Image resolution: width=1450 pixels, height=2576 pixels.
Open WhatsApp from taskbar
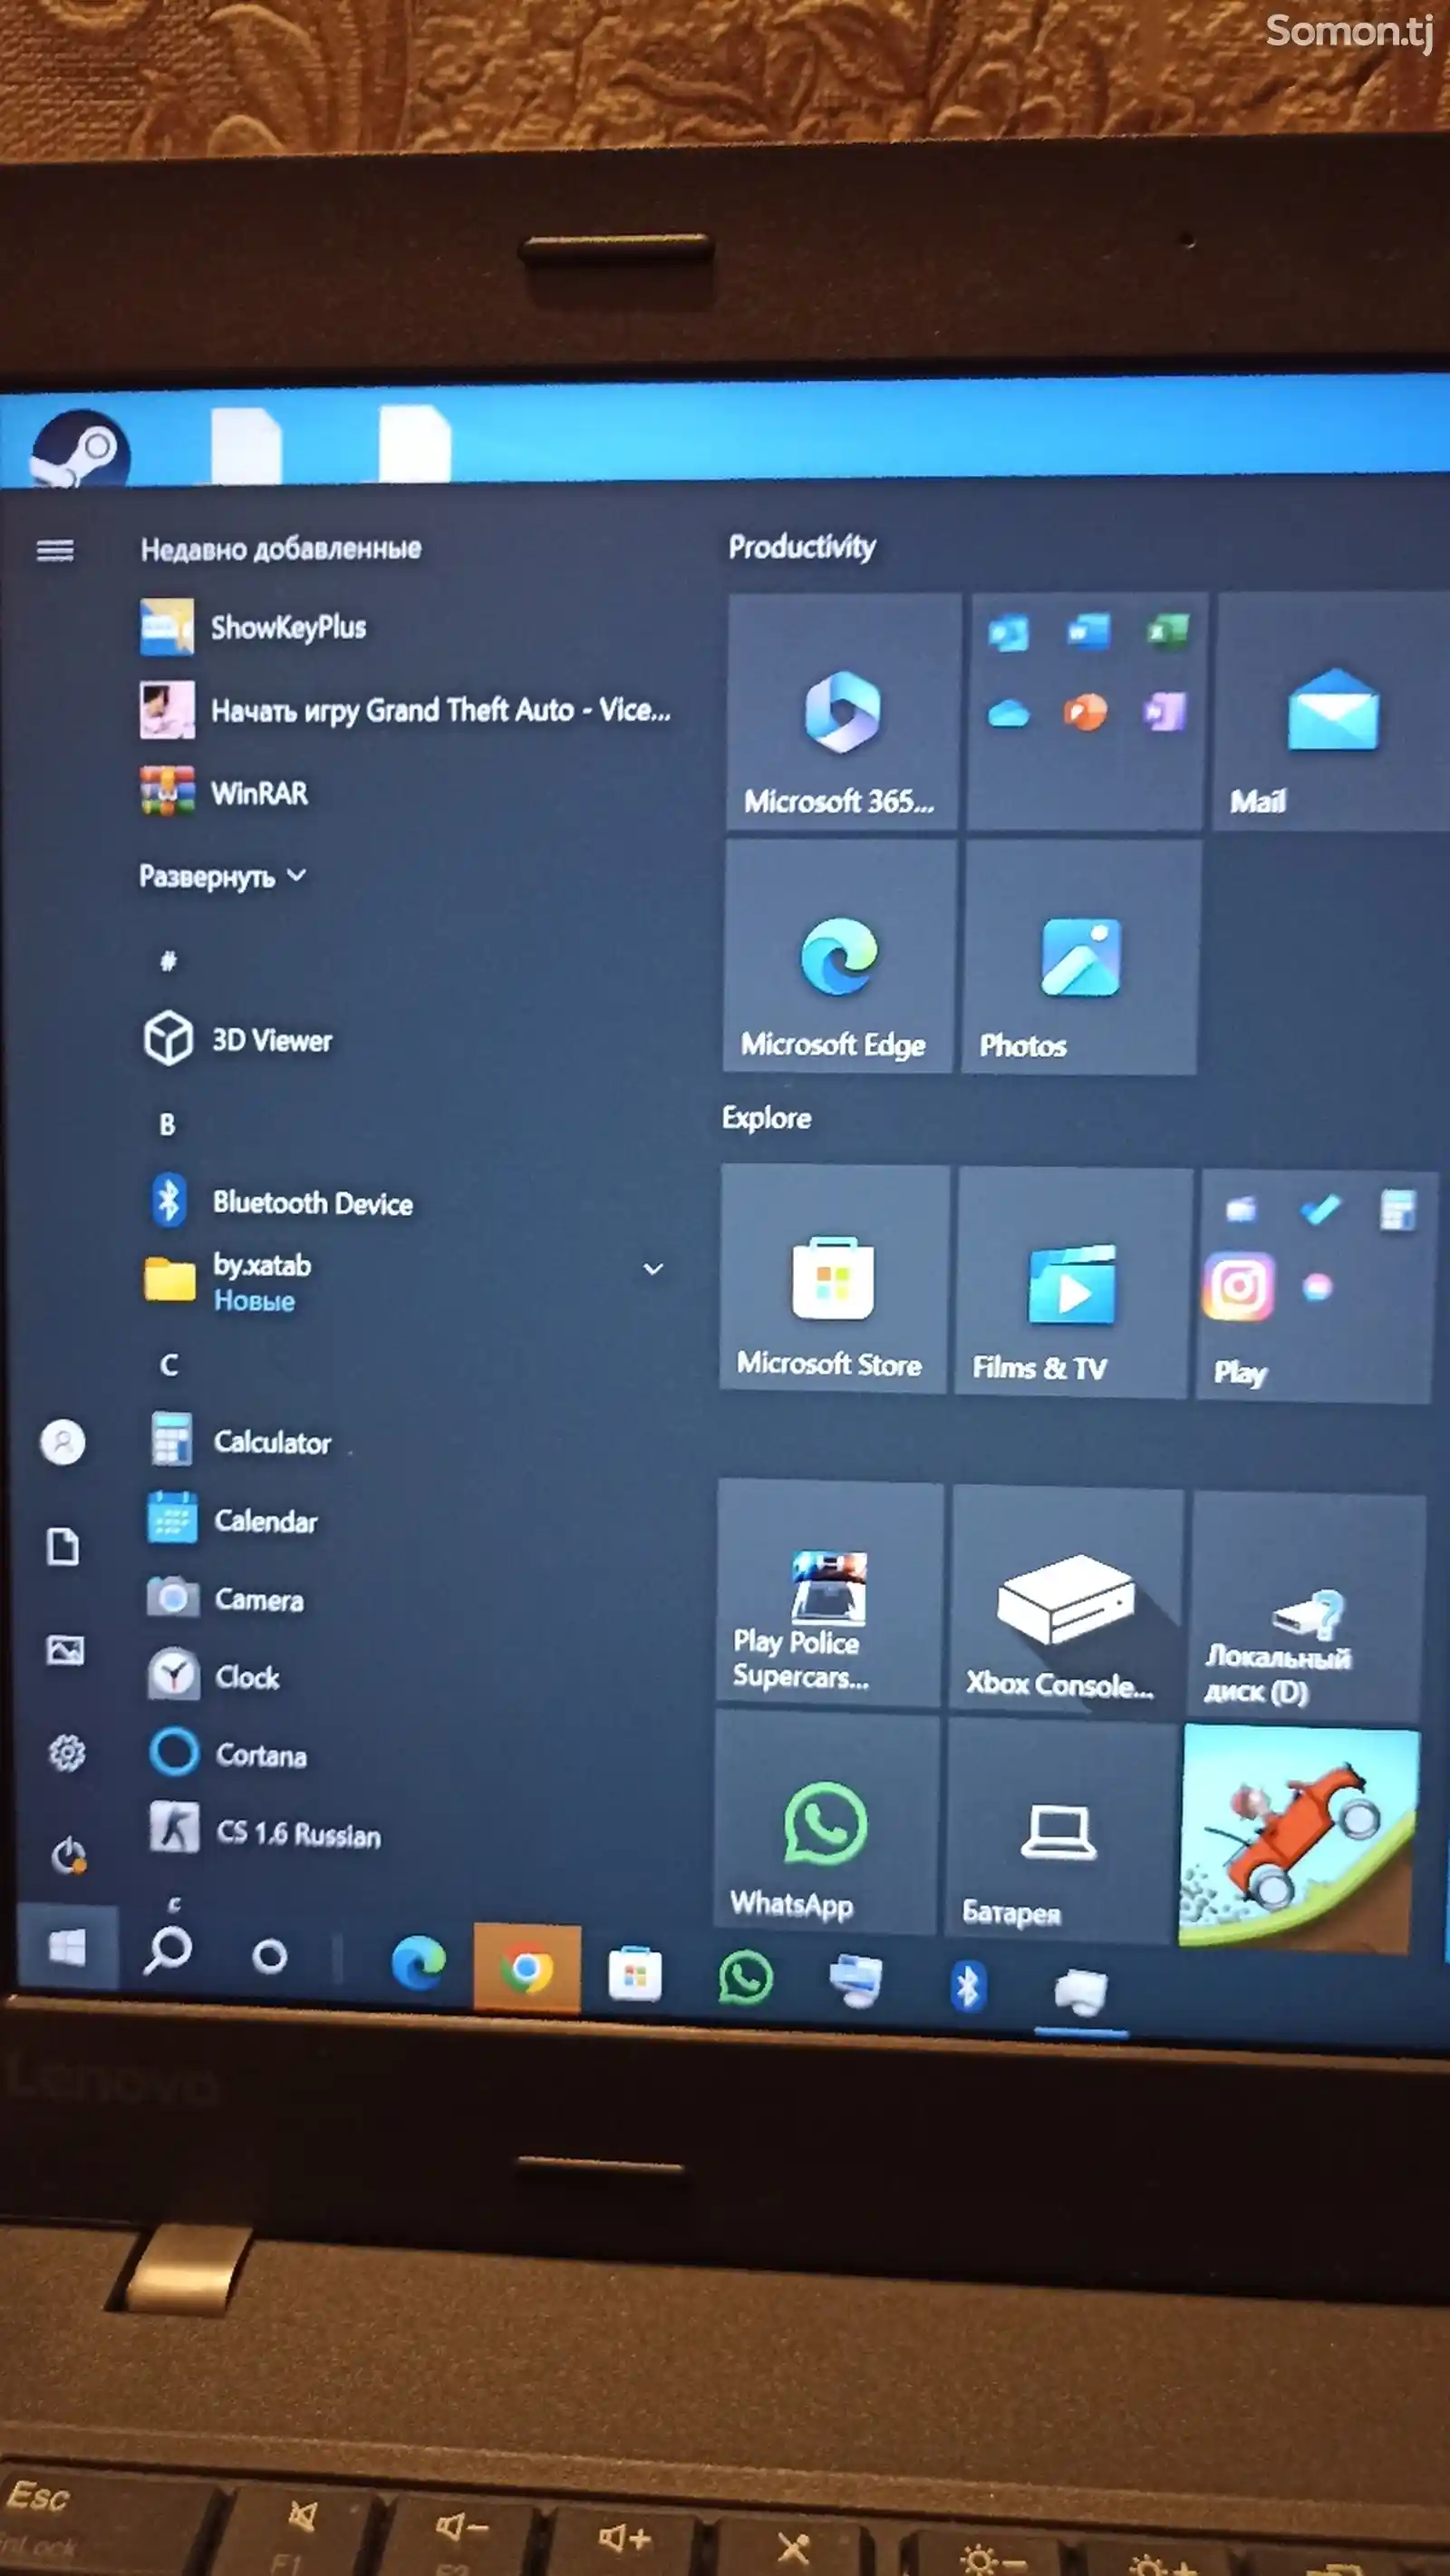(x=745, y=1977)
